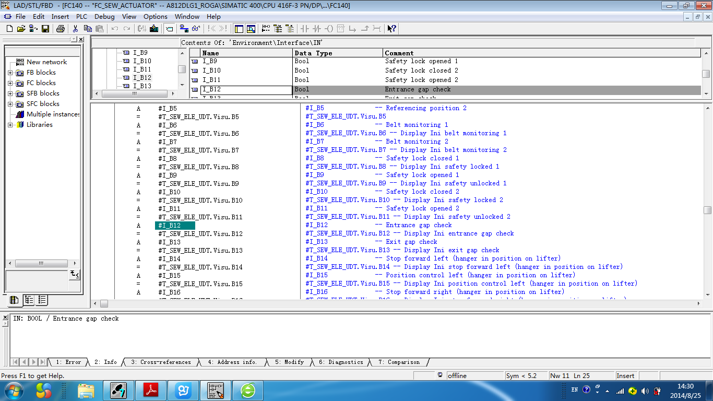The image size is (713, 401).
Task: Click the Print toolbar icon
Action: tap(61, 29)
